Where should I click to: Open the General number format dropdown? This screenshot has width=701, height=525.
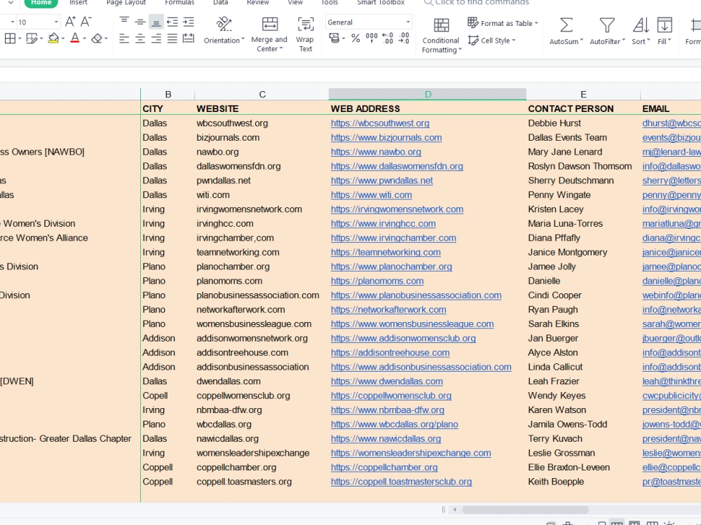pyautogui.click(x=369, y=22)
